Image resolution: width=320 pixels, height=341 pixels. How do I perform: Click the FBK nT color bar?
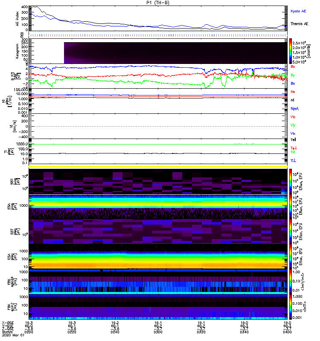tap(291, 307)
